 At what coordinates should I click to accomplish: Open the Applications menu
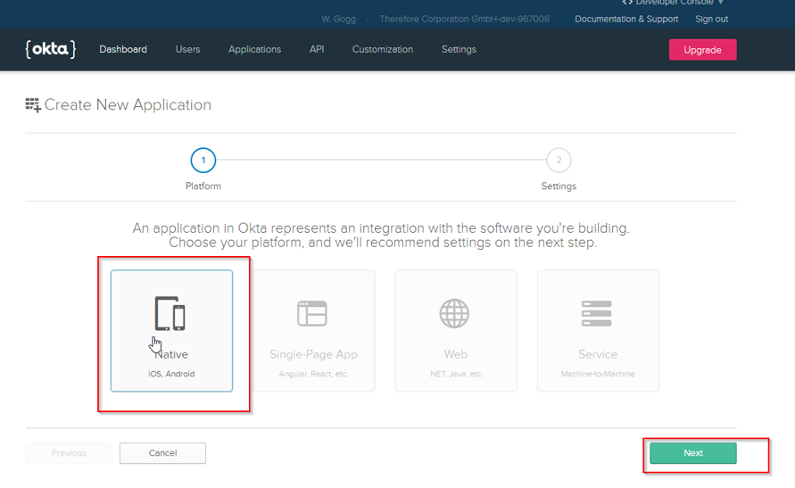(x=254, y=50)
